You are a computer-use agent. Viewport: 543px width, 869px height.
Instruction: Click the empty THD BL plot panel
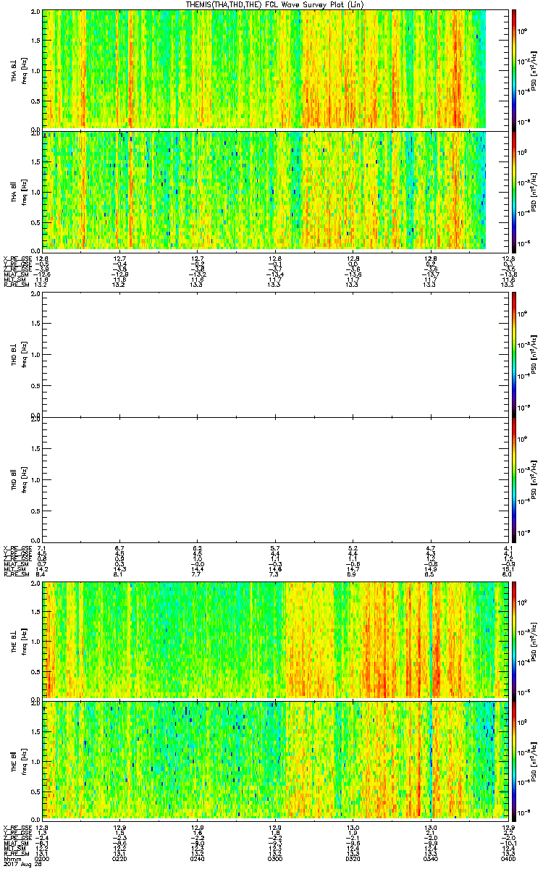click(275, 354)
